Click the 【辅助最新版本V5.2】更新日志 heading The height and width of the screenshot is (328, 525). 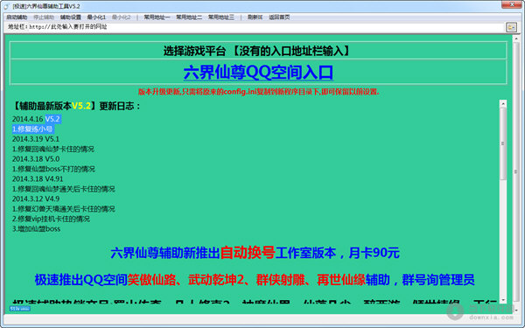coord(76,106)
